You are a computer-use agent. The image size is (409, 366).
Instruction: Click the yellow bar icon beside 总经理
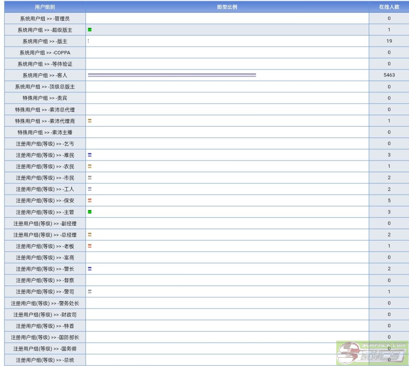pos(90,234)
